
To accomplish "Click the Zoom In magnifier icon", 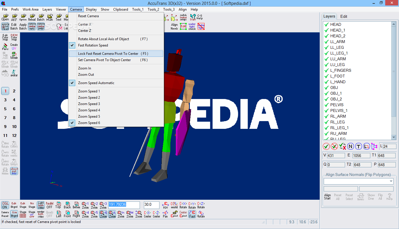I will click(x=121, y=214).
